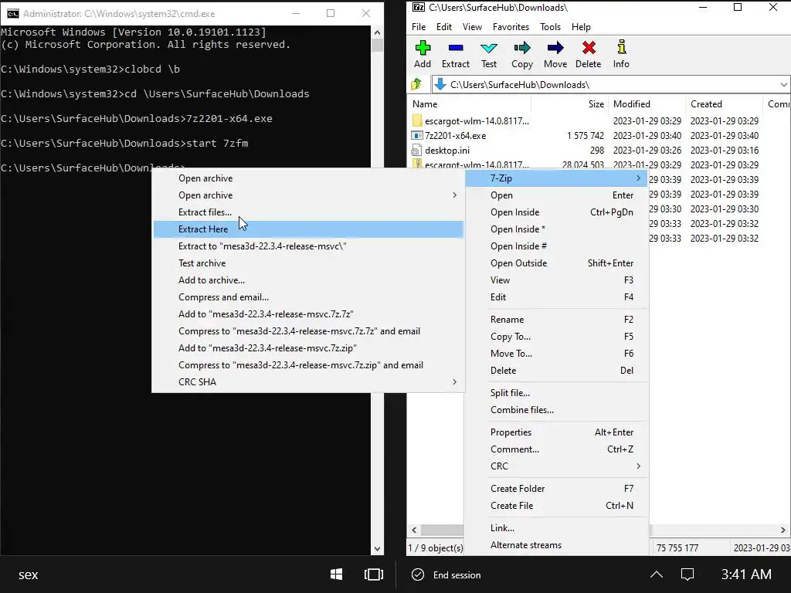Select Extract Here
Image resolution: width=791 pixels, height=593 pixels.
[307, 229]
